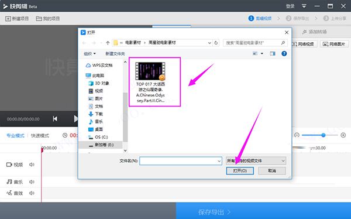Jump to previous frame in player
This screenshot has height=219, width=351.
[55, 119]
